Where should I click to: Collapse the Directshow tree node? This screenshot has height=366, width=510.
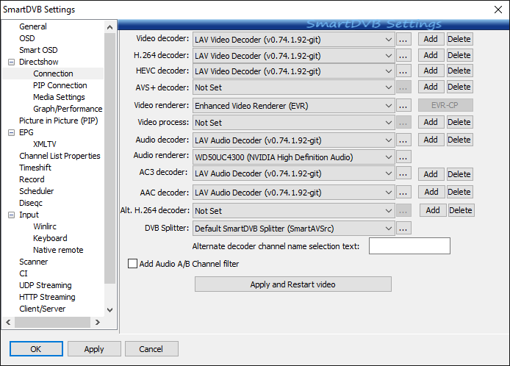[x=11, y=62]
